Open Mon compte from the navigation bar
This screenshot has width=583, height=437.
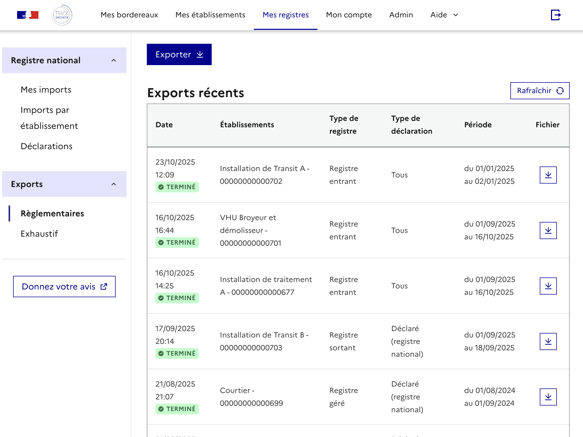click(349, 15)
